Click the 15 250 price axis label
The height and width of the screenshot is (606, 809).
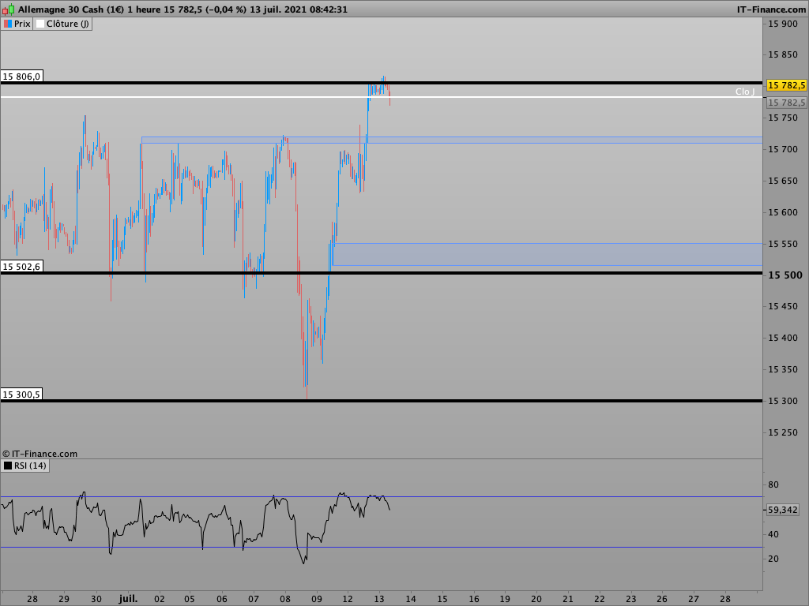pyautogui.click(x=783, y=432)
